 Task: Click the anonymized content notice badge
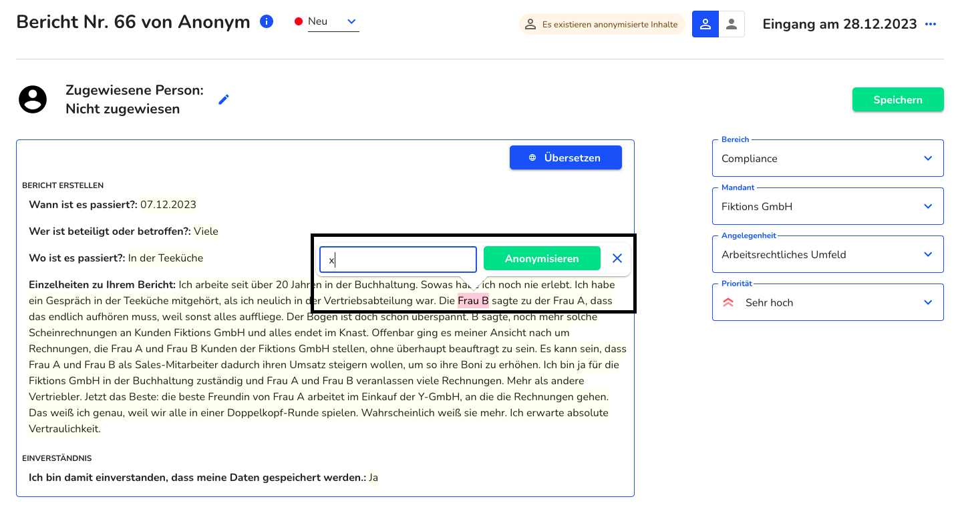pos(602,24)
